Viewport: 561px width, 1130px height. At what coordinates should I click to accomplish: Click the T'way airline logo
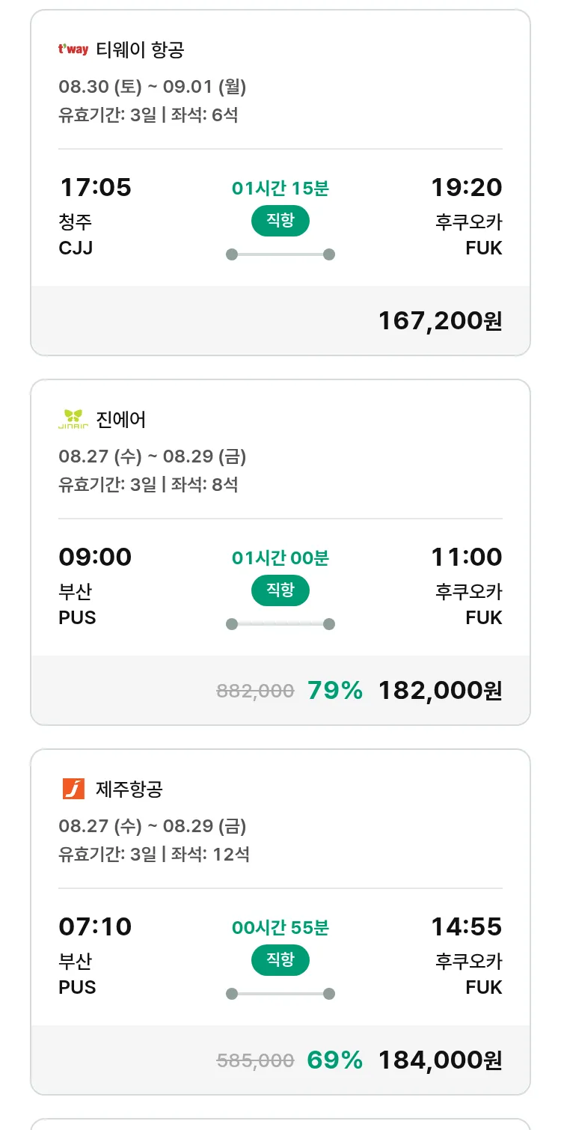point(73,50)
